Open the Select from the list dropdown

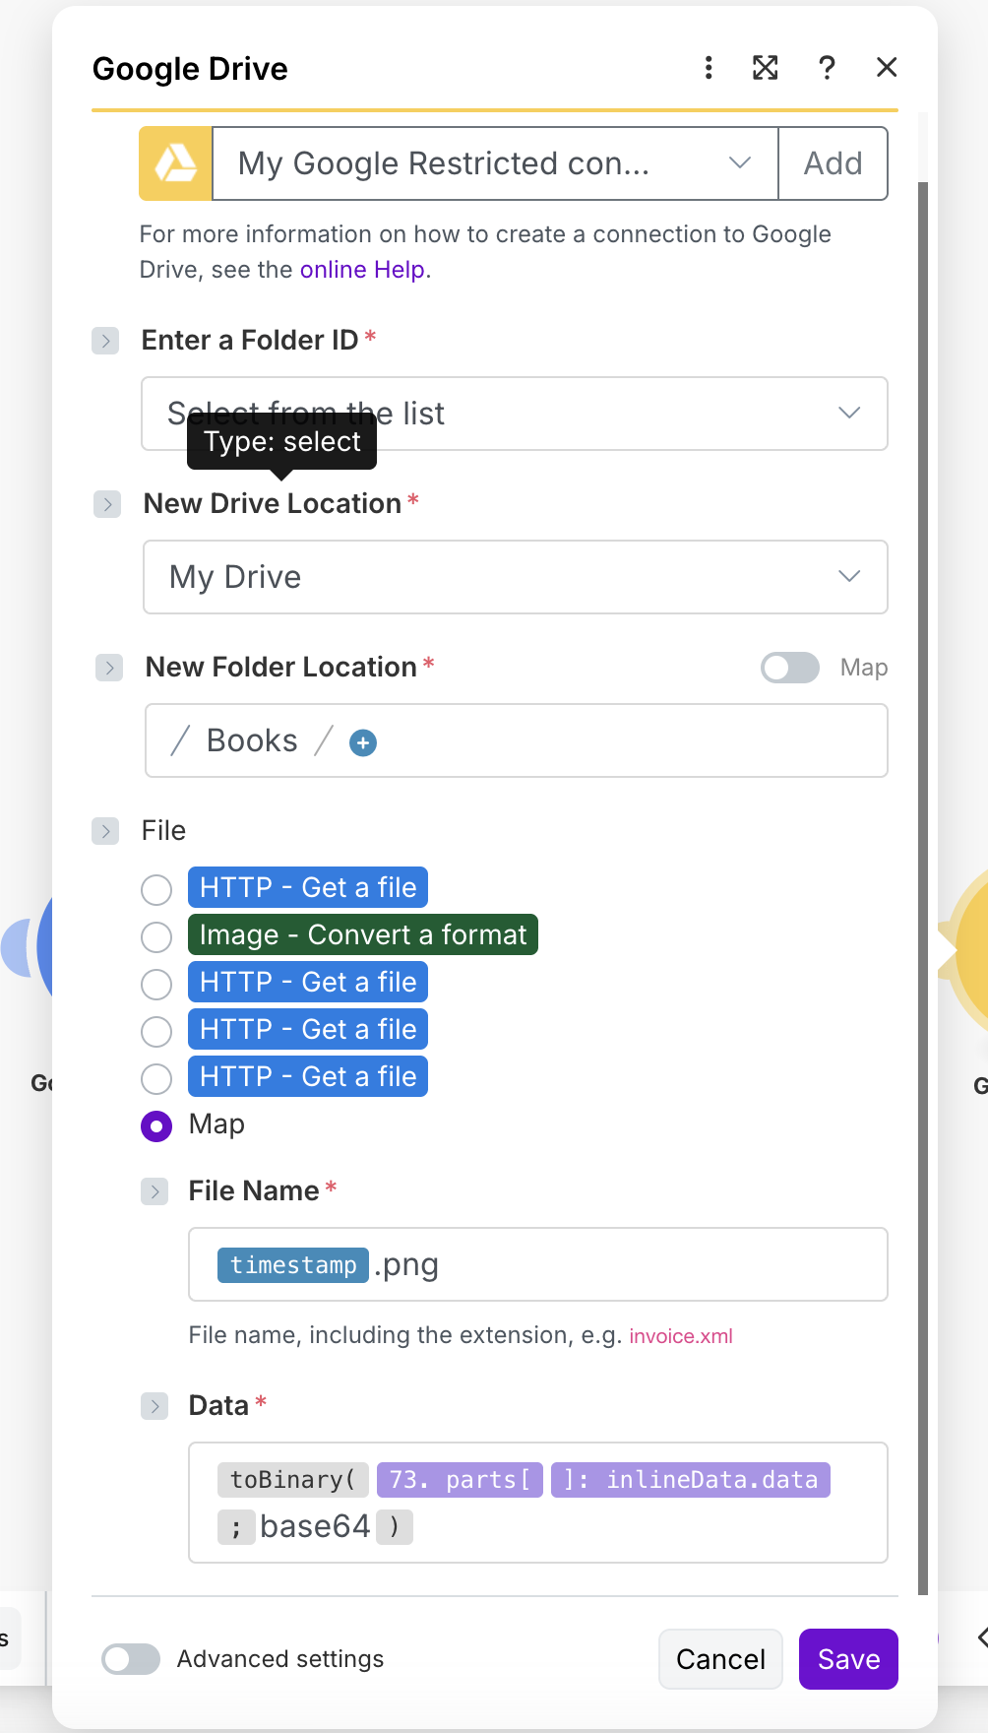point(515,414)
